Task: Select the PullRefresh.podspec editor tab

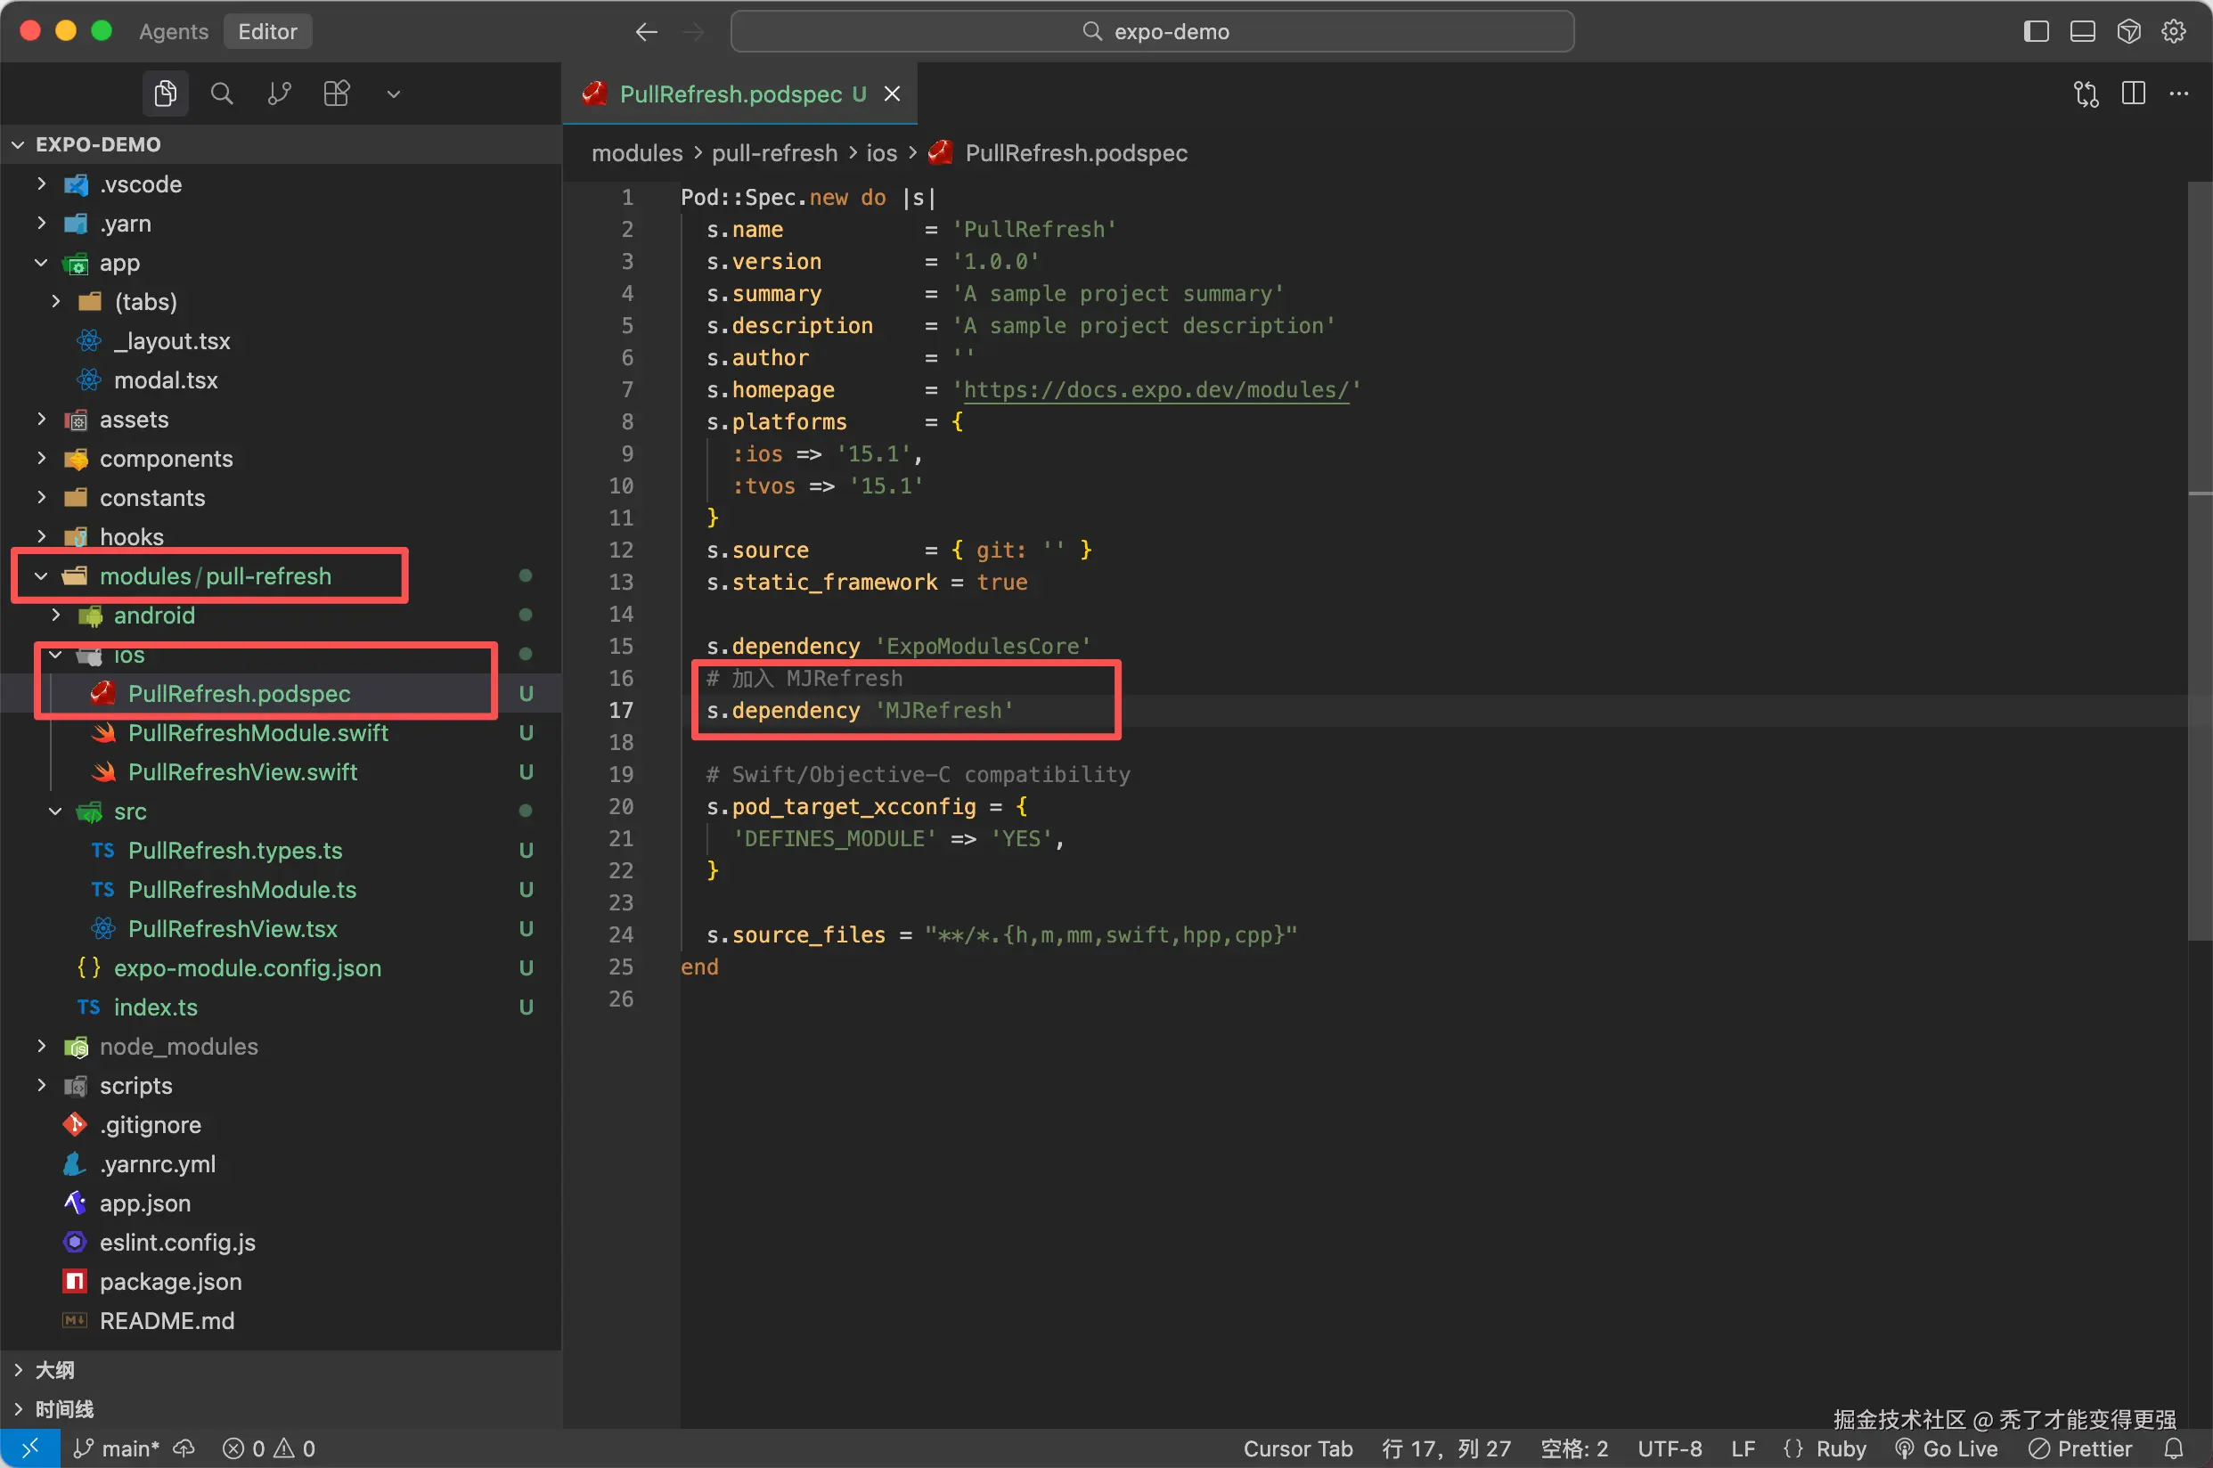Action: 731,94
